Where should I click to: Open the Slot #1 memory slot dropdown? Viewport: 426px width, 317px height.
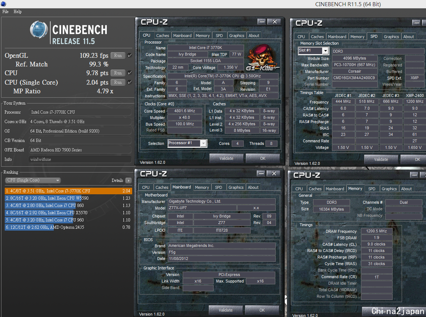point(325,51)
